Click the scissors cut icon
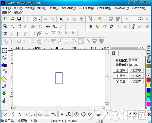This screenshot has height=123, width=152. [68, 19]
